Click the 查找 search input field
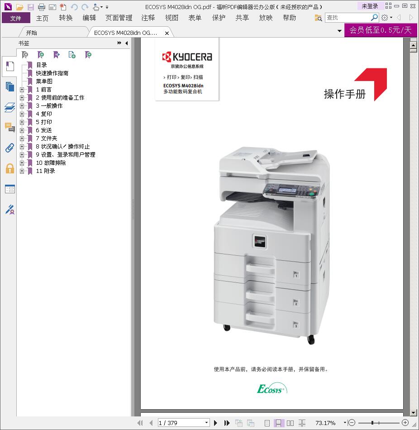Viewport: 419px width, 430px height. 348,18
